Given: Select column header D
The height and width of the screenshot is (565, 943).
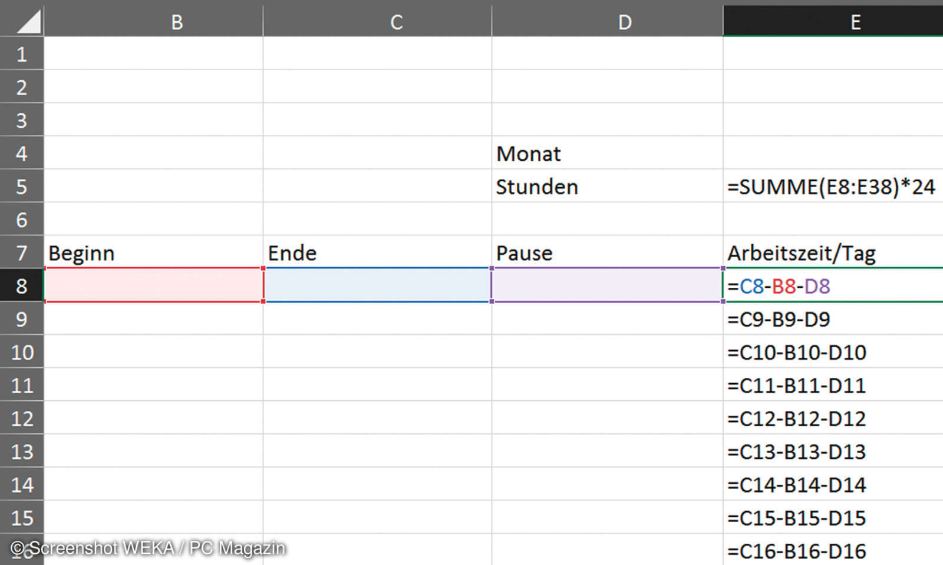Looking at the screenshot, I should [x=624, y=22].
